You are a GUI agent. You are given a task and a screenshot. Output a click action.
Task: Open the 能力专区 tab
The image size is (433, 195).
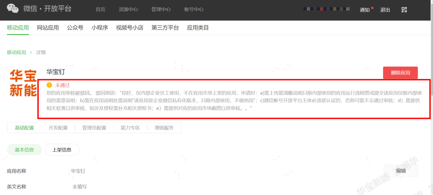point(130,128)
